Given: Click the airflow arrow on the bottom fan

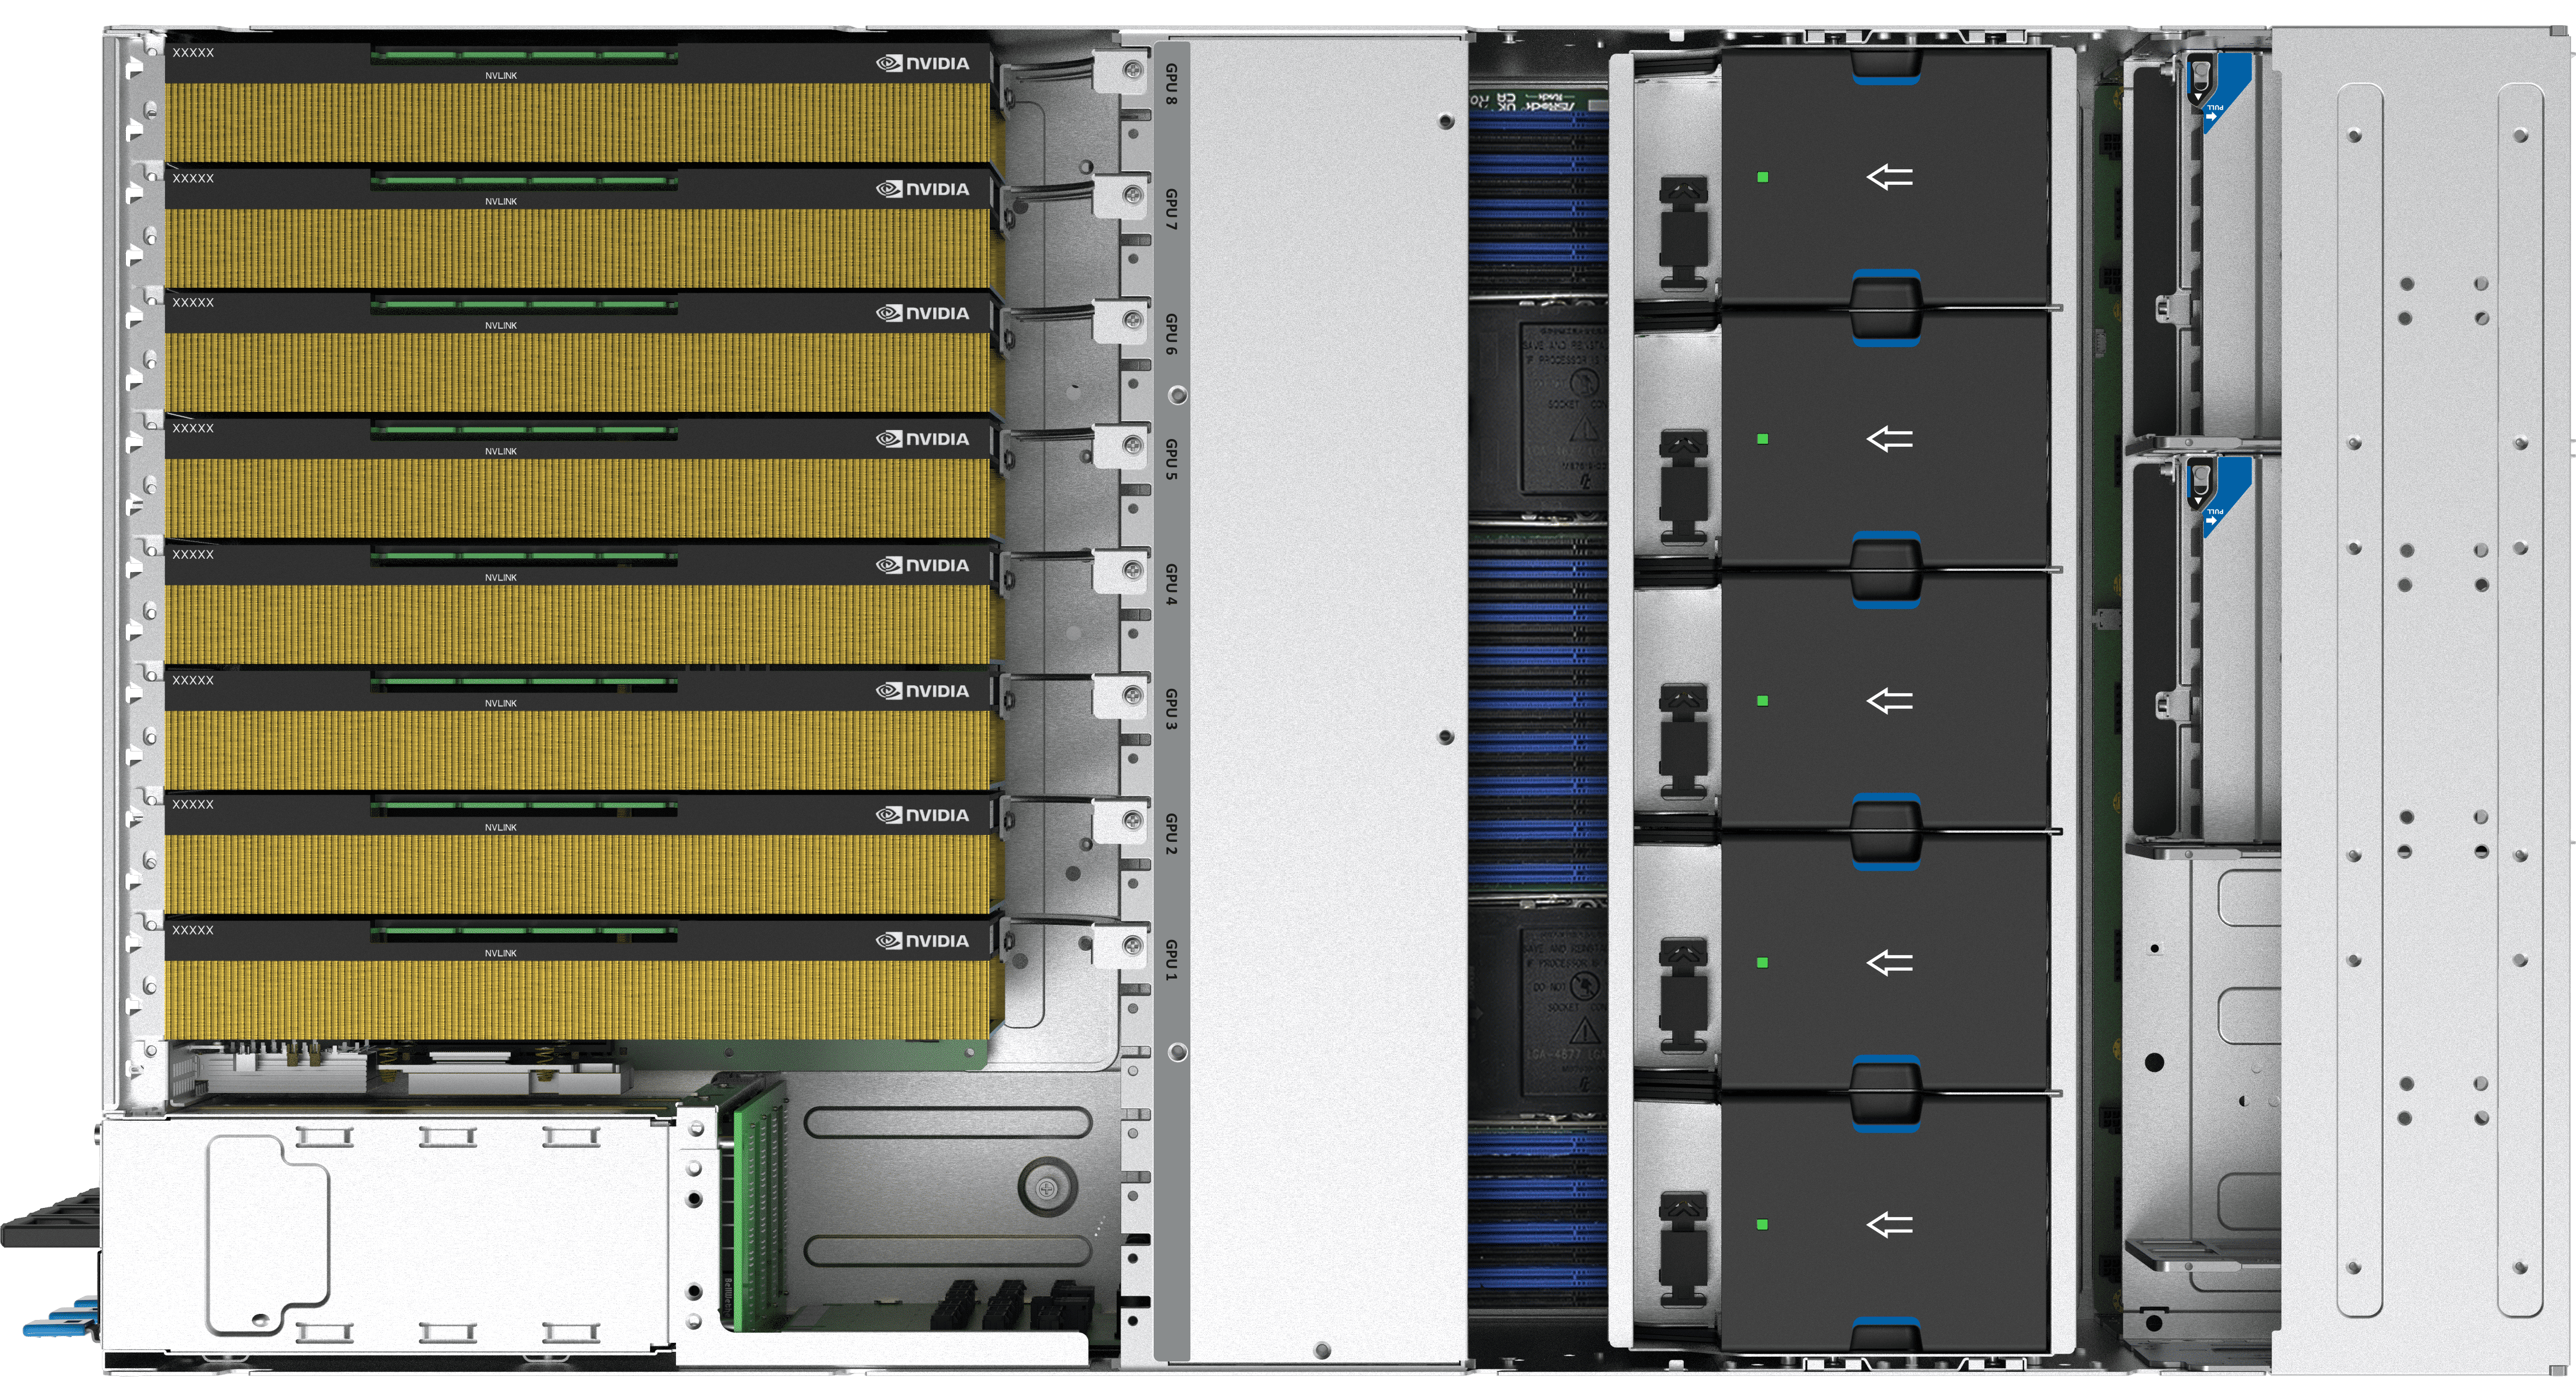Looking at the screenshot, I should tap(1889, 1224).
